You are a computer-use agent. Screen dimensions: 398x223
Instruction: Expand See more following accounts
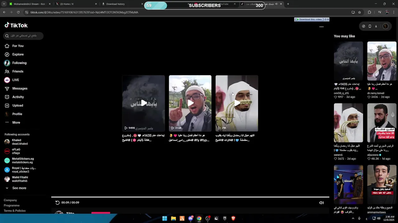(16, 188)
